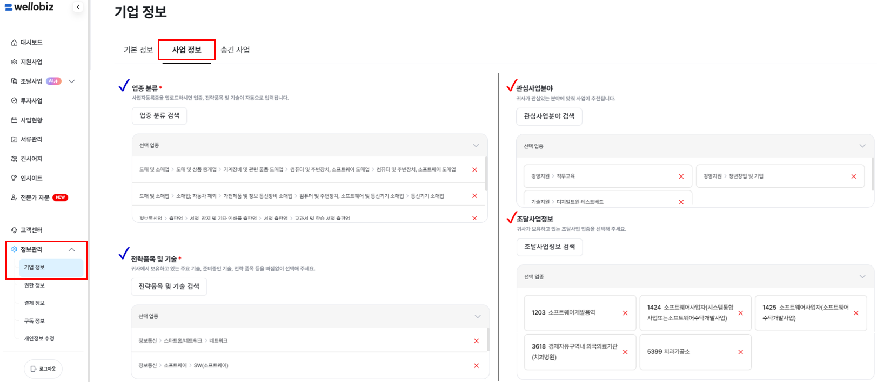This screenshot has height=382, width=877.
Task: Switch to the 기본 정보 tab
Action: pos(138,50)
